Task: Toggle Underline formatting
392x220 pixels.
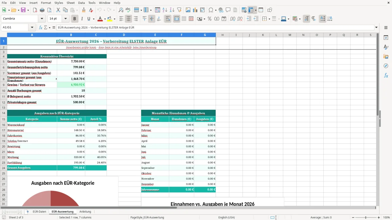Action: (89, 19)
